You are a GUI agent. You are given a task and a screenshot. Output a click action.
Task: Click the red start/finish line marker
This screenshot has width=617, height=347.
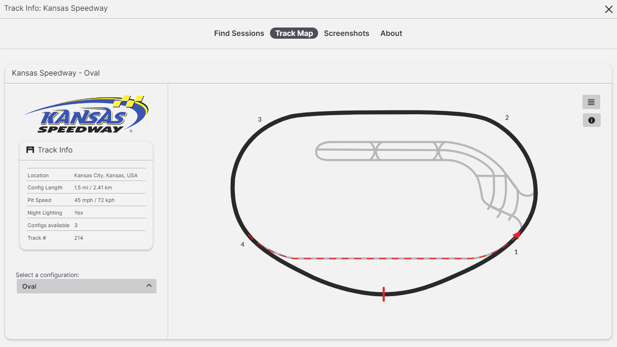[383, 294]
